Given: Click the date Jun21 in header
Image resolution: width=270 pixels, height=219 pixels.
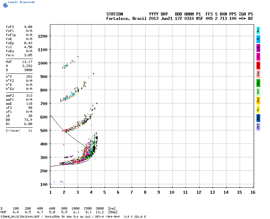Looking at the screenshot, I should [x=167, y=19].
